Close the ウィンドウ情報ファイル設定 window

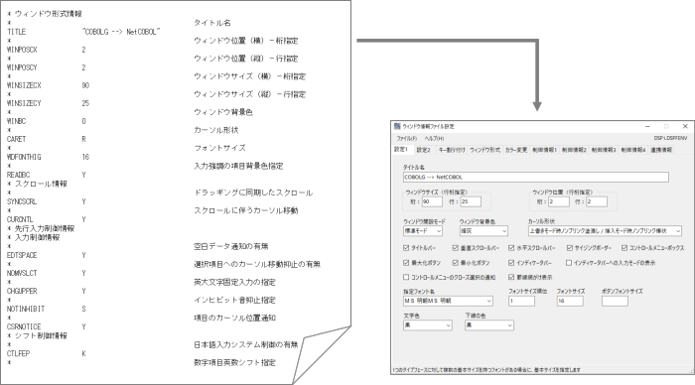pyautogui.click(x=685, y=126)
